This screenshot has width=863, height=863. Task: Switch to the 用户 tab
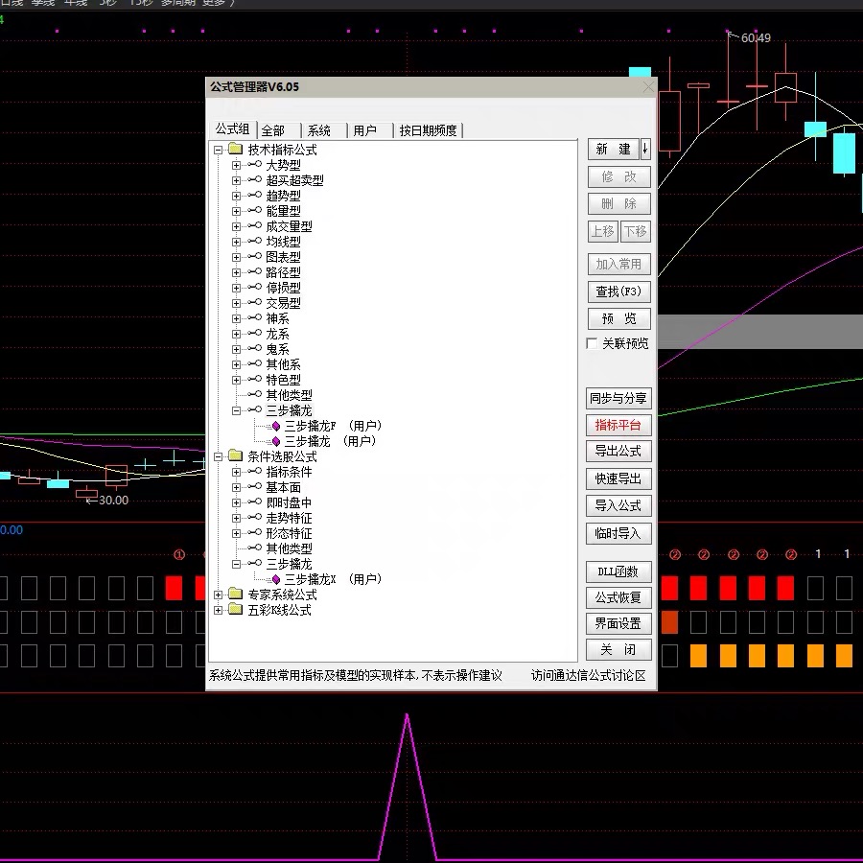364,130
